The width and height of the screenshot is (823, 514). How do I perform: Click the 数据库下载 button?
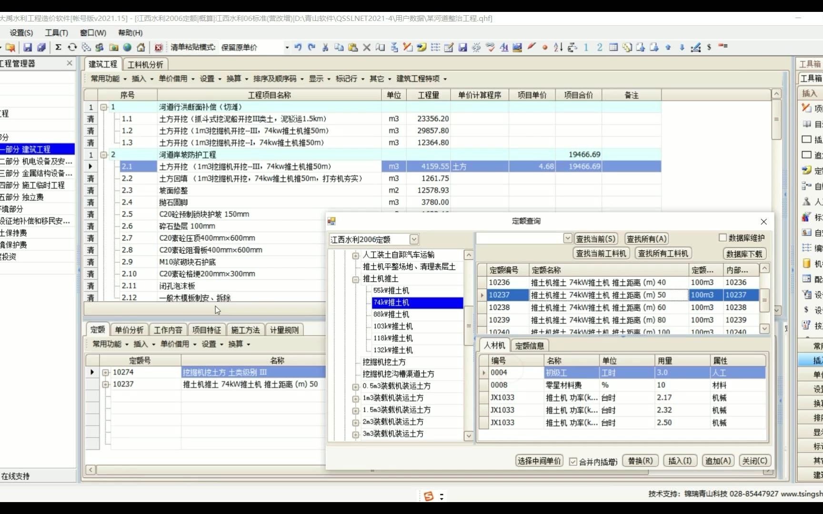pos(745,253)
